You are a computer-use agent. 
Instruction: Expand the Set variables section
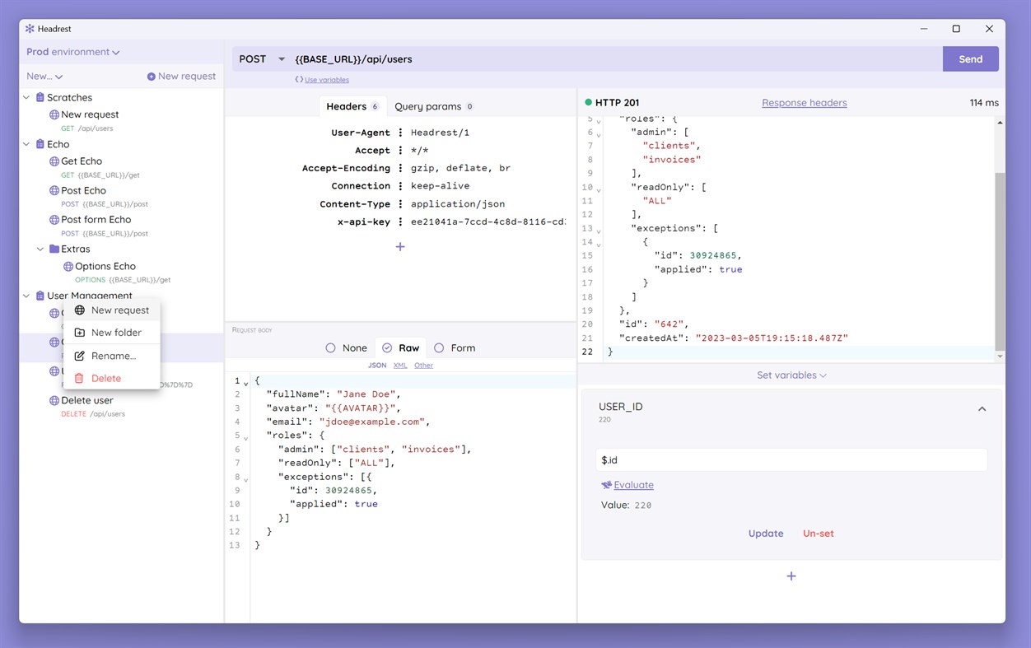point(791,375)
